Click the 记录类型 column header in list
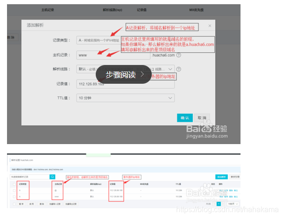The width and height of the screenshot is (283, 218). (x=22, y=184)
